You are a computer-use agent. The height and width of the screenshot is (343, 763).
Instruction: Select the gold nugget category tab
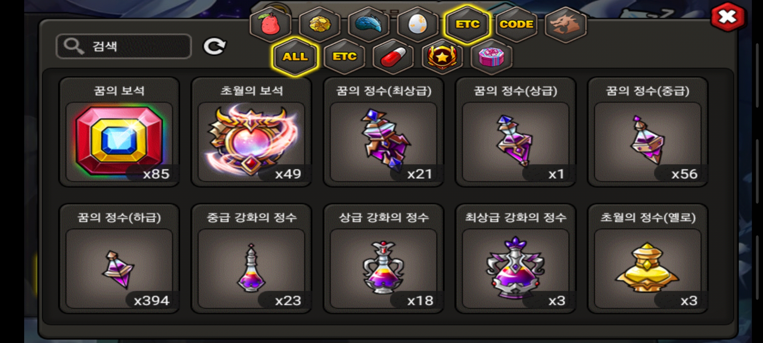320,24
